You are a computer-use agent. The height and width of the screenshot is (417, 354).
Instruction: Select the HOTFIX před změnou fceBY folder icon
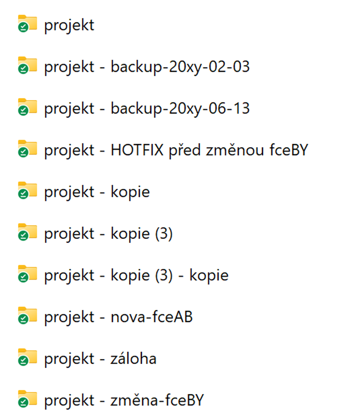pos(27,149)
